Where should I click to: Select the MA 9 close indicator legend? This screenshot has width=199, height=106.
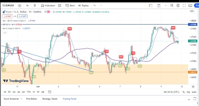coord(11,28)
